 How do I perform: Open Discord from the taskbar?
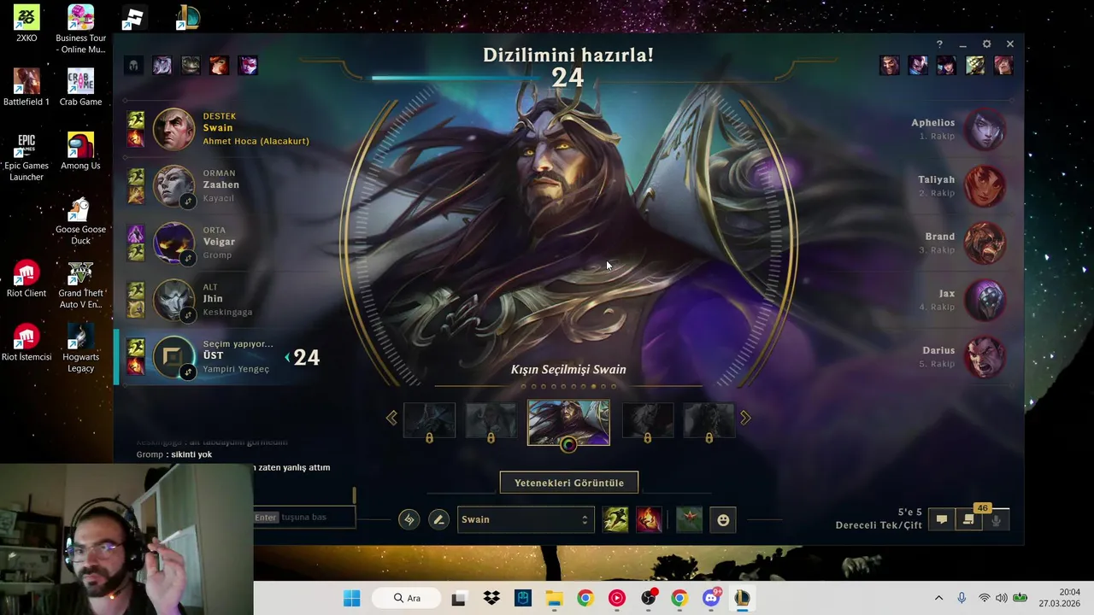[711, 598]
